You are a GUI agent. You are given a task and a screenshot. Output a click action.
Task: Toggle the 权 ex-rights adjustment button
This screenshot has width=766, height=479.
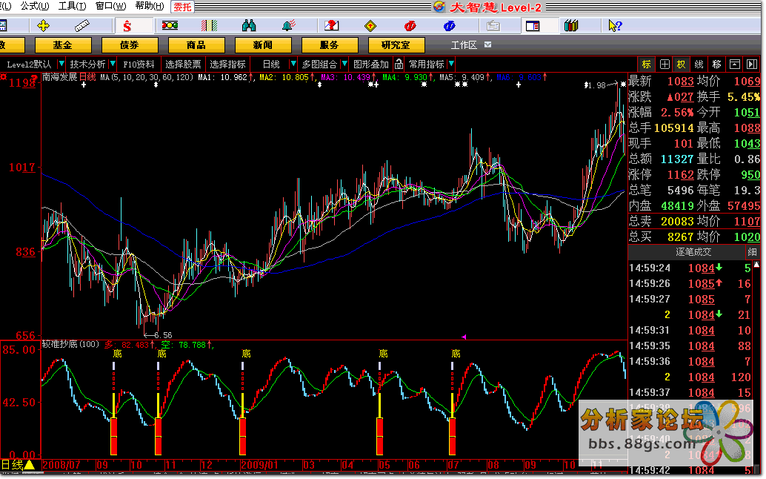pyautogui.click(x=681, y=65)
